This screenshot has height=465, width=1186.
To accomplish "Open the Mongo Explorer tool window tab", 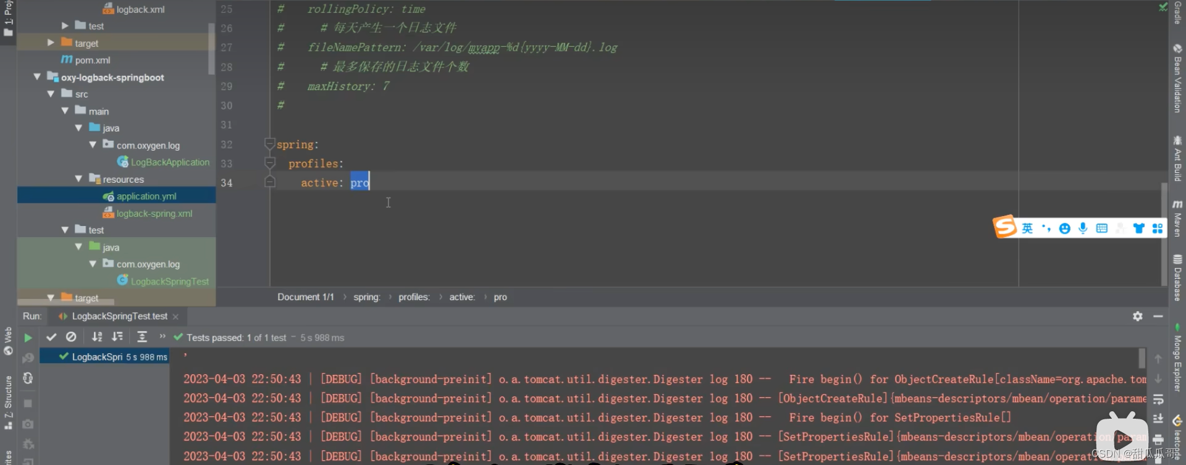I will tap(1177, 357).
